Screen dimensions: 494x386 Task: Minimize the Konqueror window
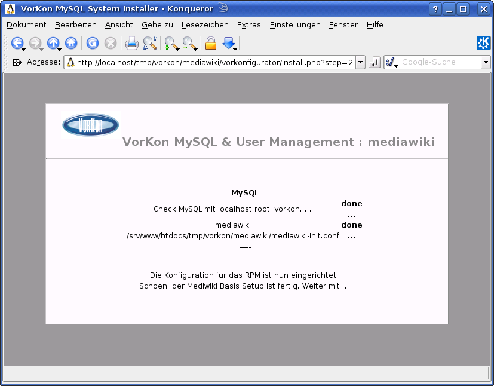pyautogui.click(x=449, y=9)
